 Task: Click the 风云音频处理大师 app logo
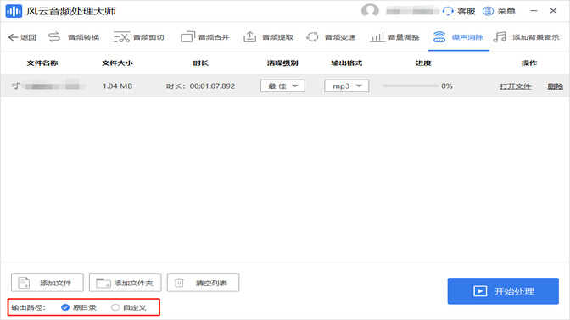14,11
